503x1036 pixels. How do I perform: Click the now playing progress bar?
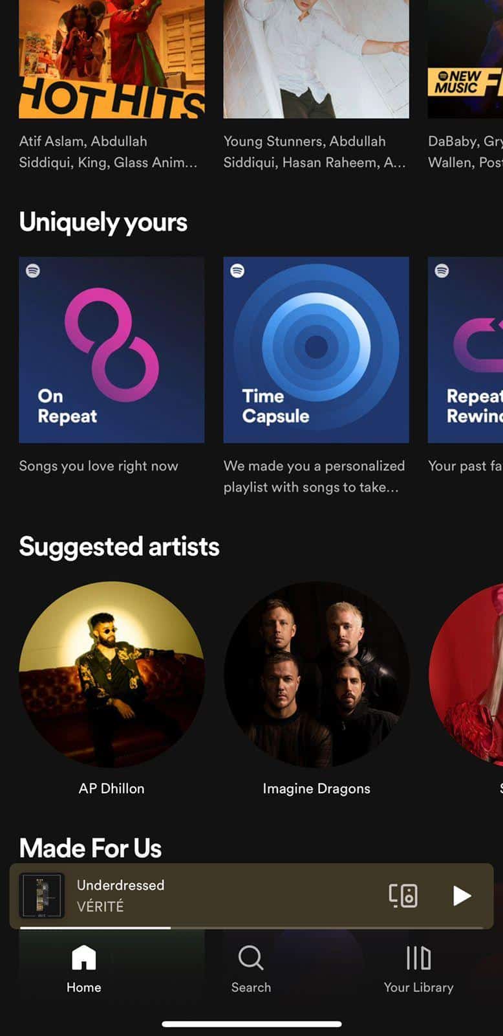[251, 928]
